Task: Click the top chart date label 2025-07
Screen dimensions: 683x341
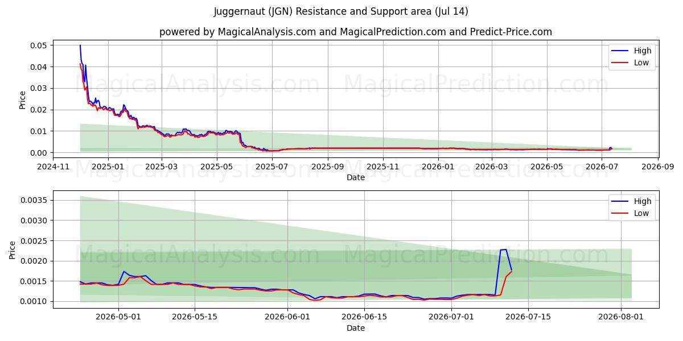Action: pos(272,167)
